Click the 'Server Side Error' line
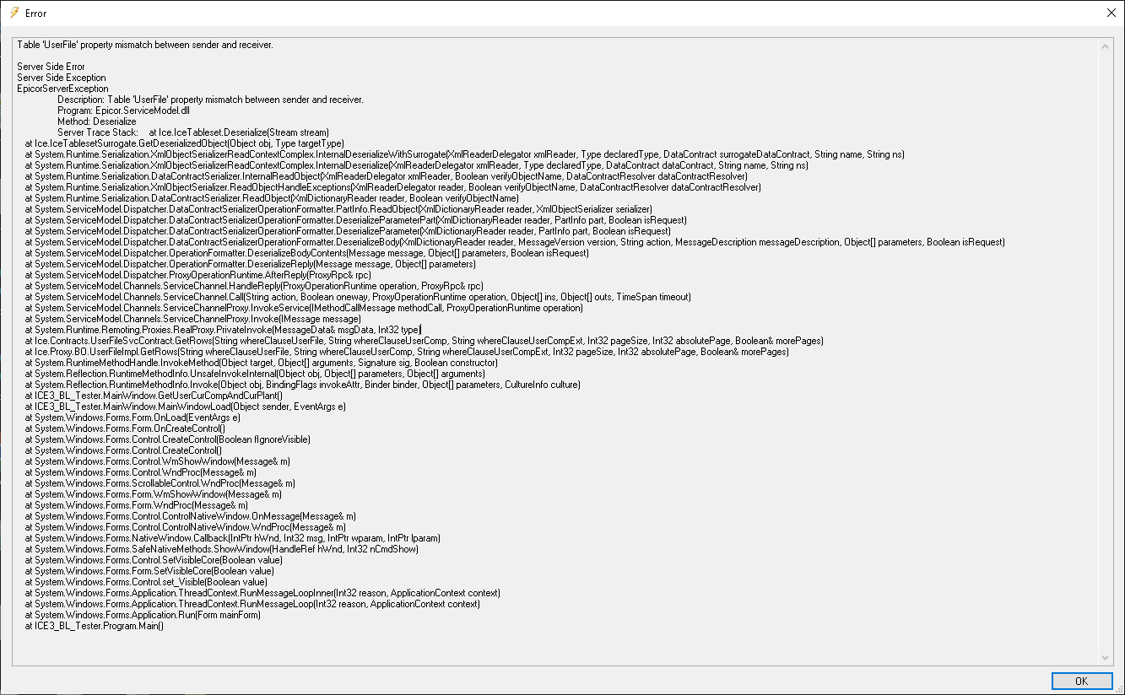 point(51,67)
